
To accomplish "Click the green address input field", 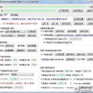I will [x=45, y=7].
